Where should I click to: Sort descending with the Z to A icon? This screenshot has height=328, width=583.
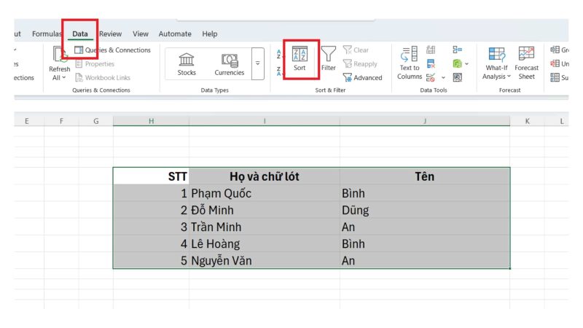pos(278,71)
